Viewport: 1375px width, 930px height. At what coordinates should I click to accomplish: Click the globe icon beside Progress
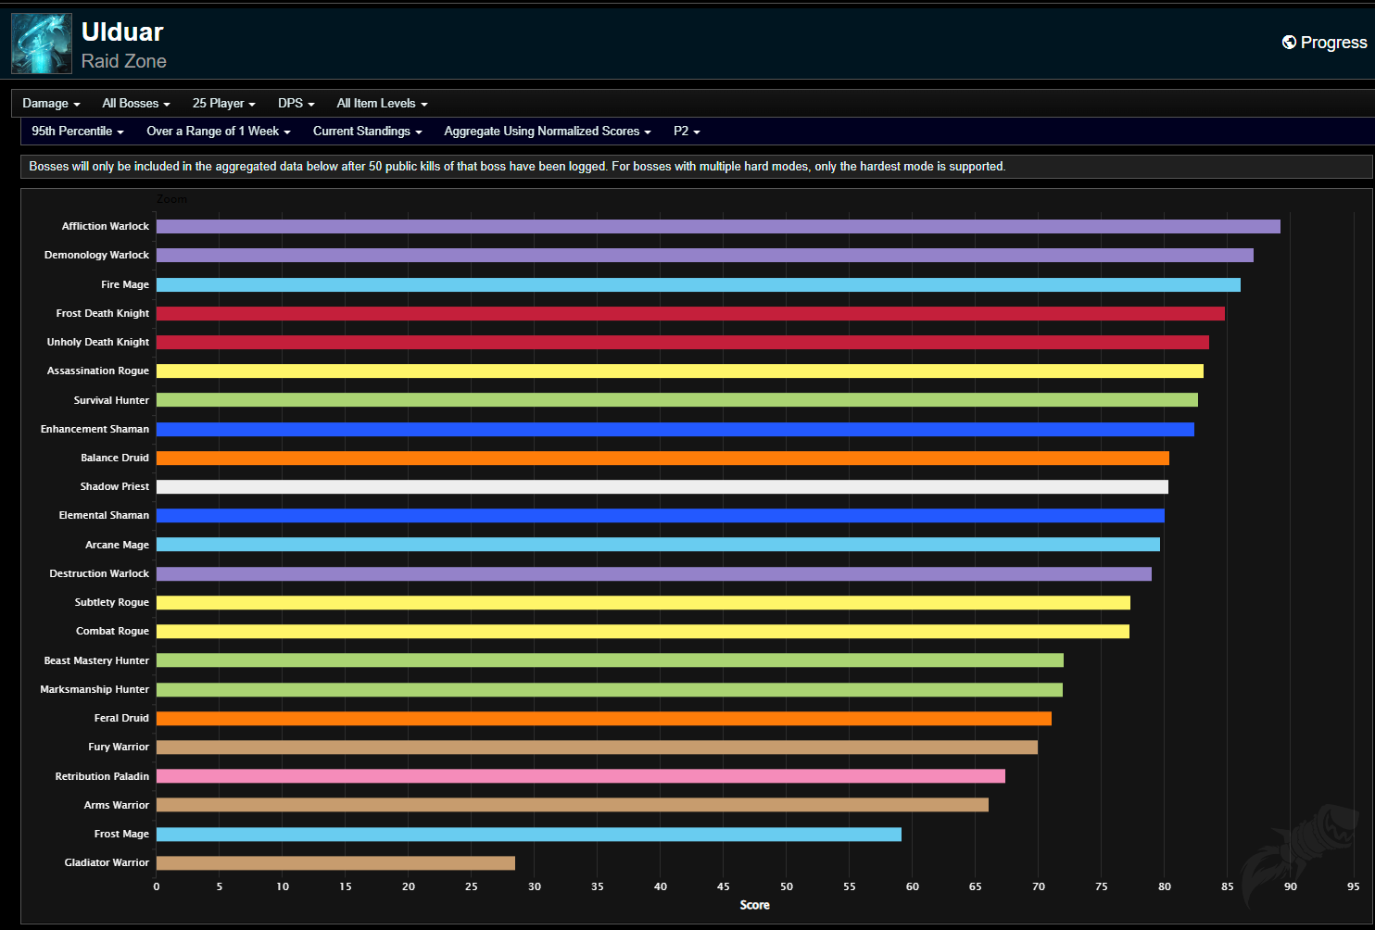(1289, 43)
